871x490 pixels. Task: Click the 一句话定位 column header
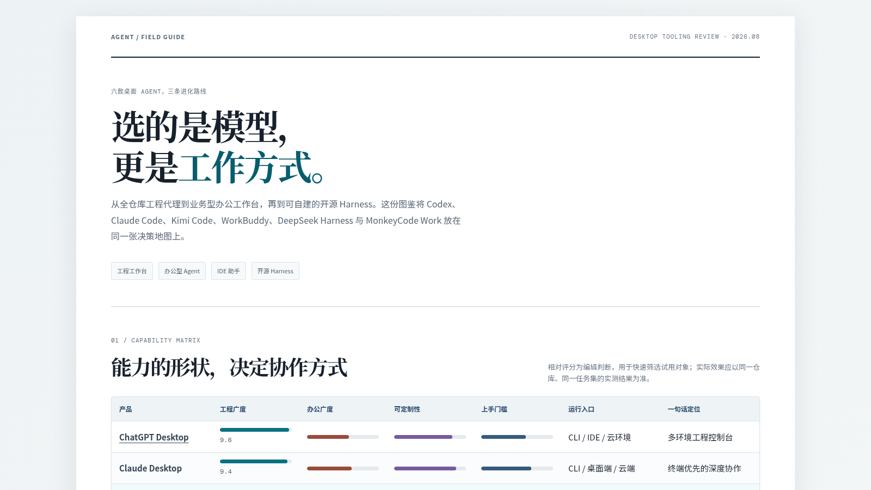(x=684, y=409)
